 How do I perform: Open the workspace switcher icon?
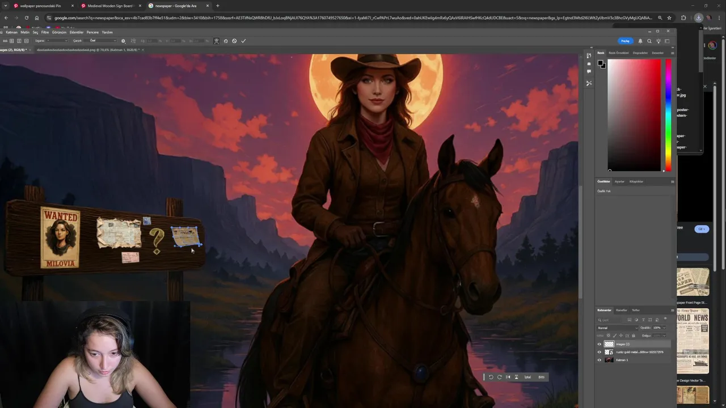pos(667,41)
